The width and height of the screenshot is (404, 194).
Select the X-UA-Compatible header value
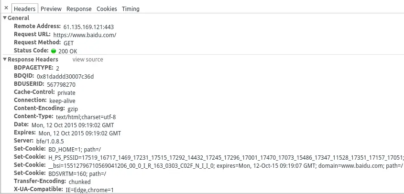[89, 190]
